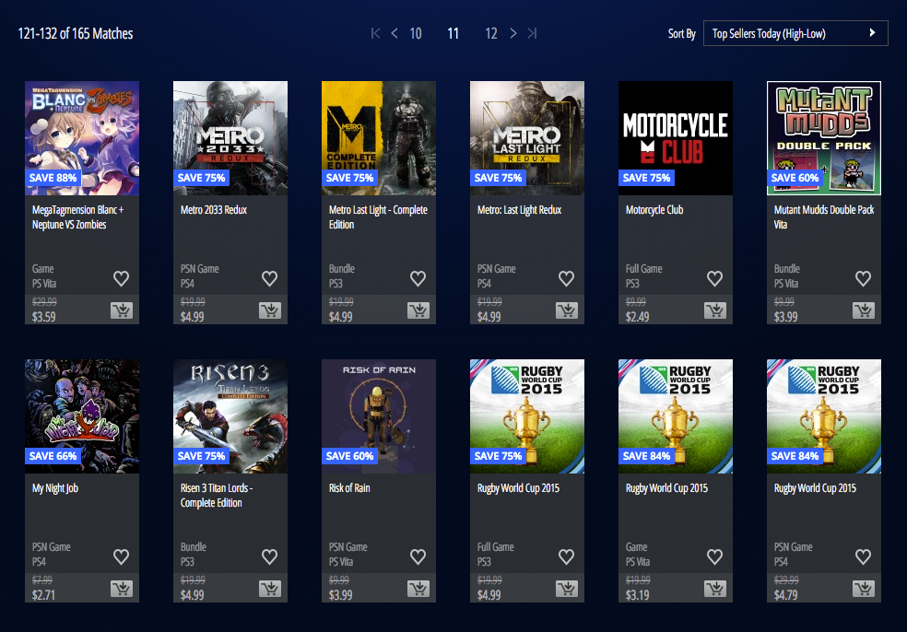This screenshot has height=632, width=907.
Task: Open Metro Last Light - Complete Edition title
Action: pyautogui.click(x=378, y=217)
